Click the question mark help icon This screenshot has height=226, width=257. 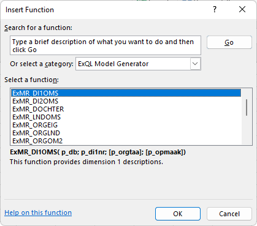tap(215, 9)
